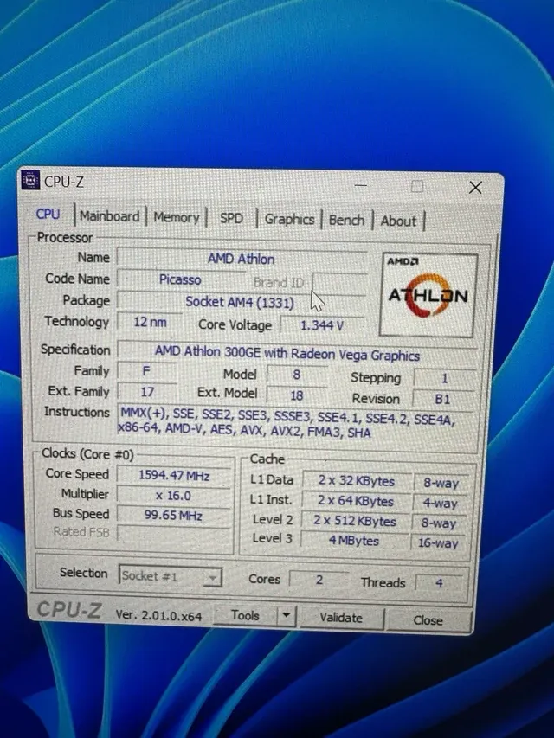The height and width of the screenshot is (738, 554).
Task: Click the Level 2 value '2 x 512 KBytes'
Action: pos(355,521)
